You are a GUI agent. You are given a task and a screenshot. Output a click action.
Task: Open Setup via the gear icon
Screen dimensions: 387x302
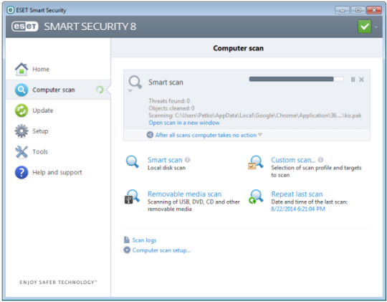21,131
